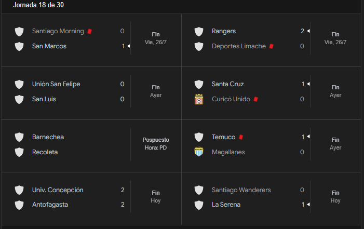Open the San Marcos team name
The width and height of the screenshot is (364, 229).
(49, 46)
